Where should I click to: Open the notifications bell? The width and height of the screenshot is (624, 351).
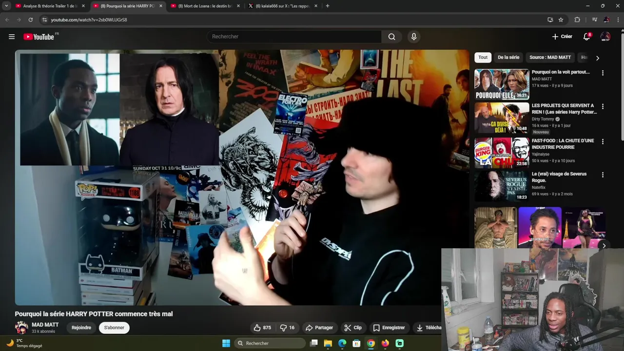tap(587, 37)
